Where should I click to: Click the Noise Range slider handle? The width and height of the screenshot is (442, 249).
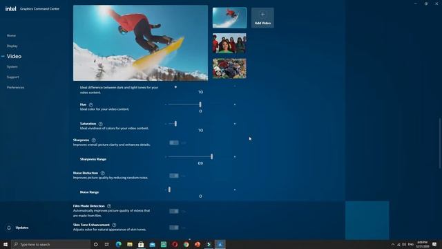(169, 190)
